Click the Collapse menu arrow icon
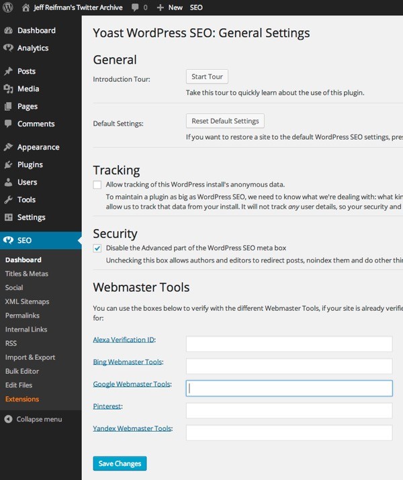The height and width of the screenshot is (480, 403). (8, 419)
